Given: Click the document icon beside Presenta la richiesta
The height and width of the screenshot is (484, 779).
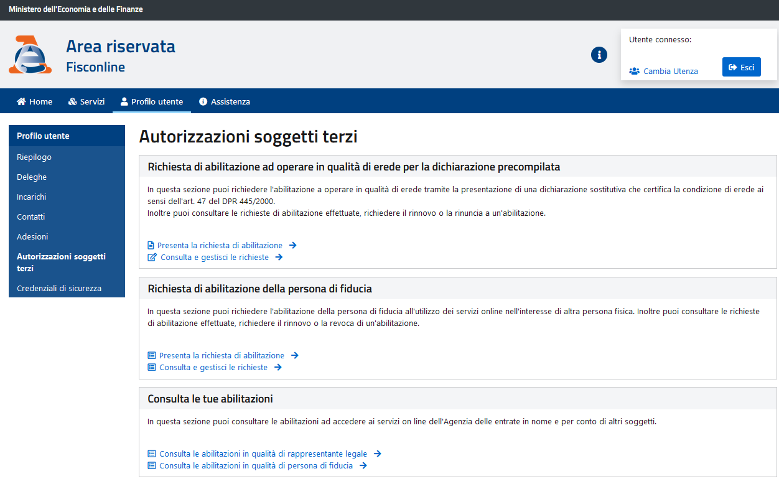Looking at the screenshot, I should 151,245.
